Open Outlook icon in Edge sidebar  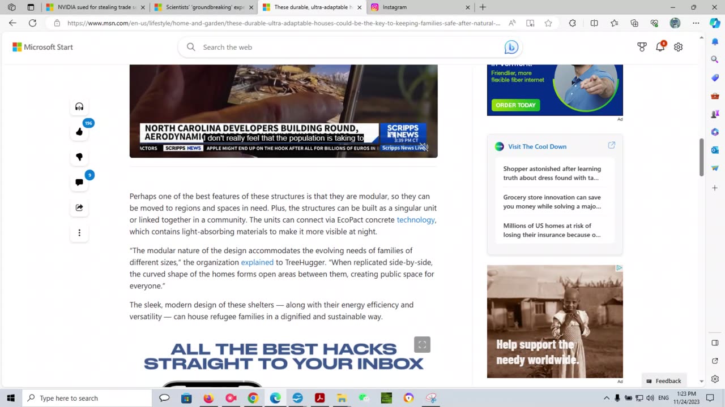715,150
